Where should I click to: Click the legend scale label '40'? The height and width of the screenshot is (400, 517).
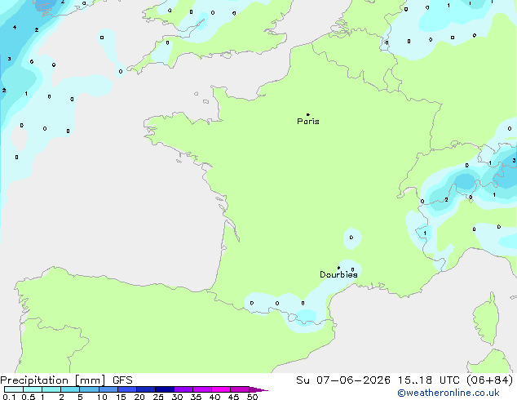214,397
